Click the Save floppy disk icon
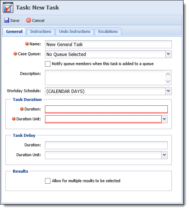Screen dimensions: 189x210 (x=7, y=20)
